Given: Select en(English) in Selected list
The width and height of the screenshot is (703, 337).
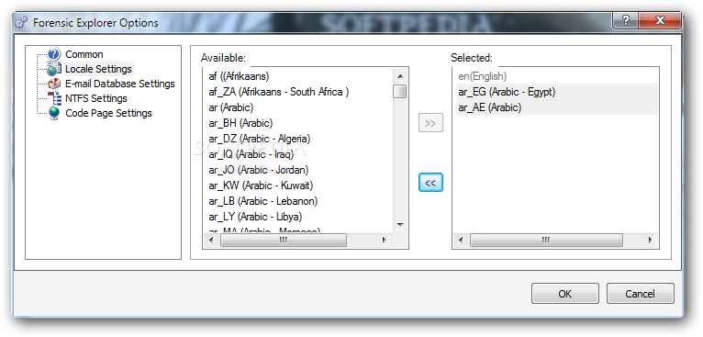Looking at the screenshot, I should tap(483, 76).
